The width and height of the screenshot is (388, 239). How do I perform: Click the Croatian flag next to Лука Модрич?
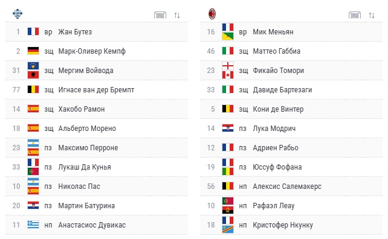(228, 128)
